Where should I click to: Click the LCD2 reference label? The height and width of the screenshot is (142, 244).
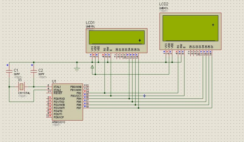click(164, 4)
